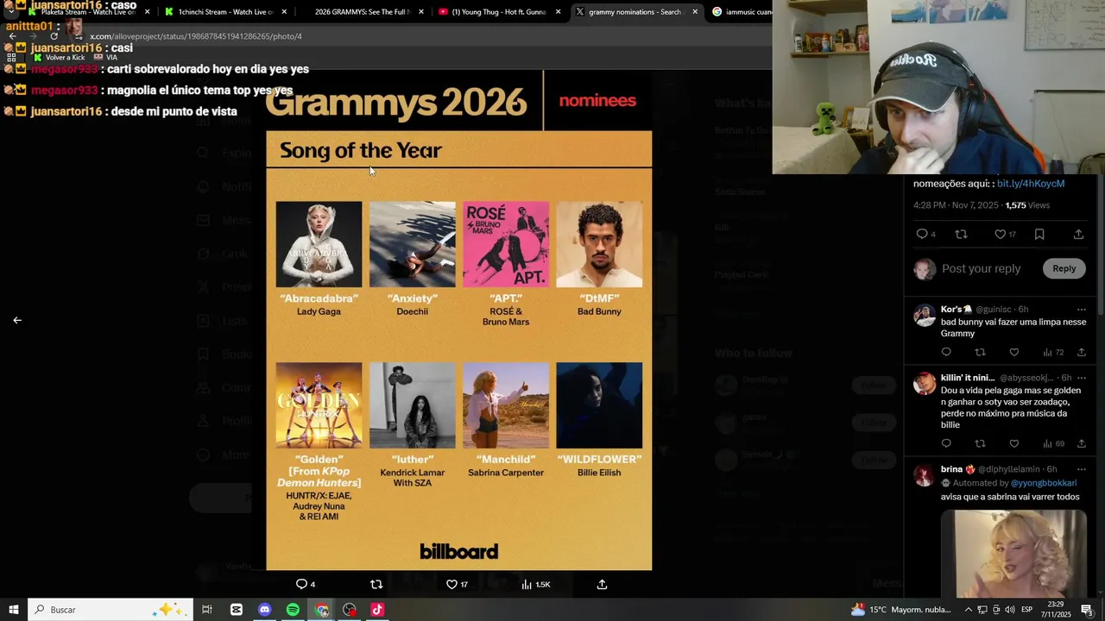This screenshot has width=1105, height=621.
Task: Share the post from photo viewer bar
Action: [x=603, y=585]
